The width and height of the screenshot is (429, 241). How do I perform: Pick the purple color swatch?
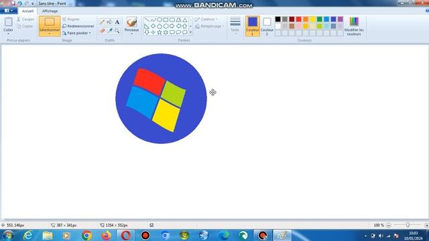click(340, 19)
